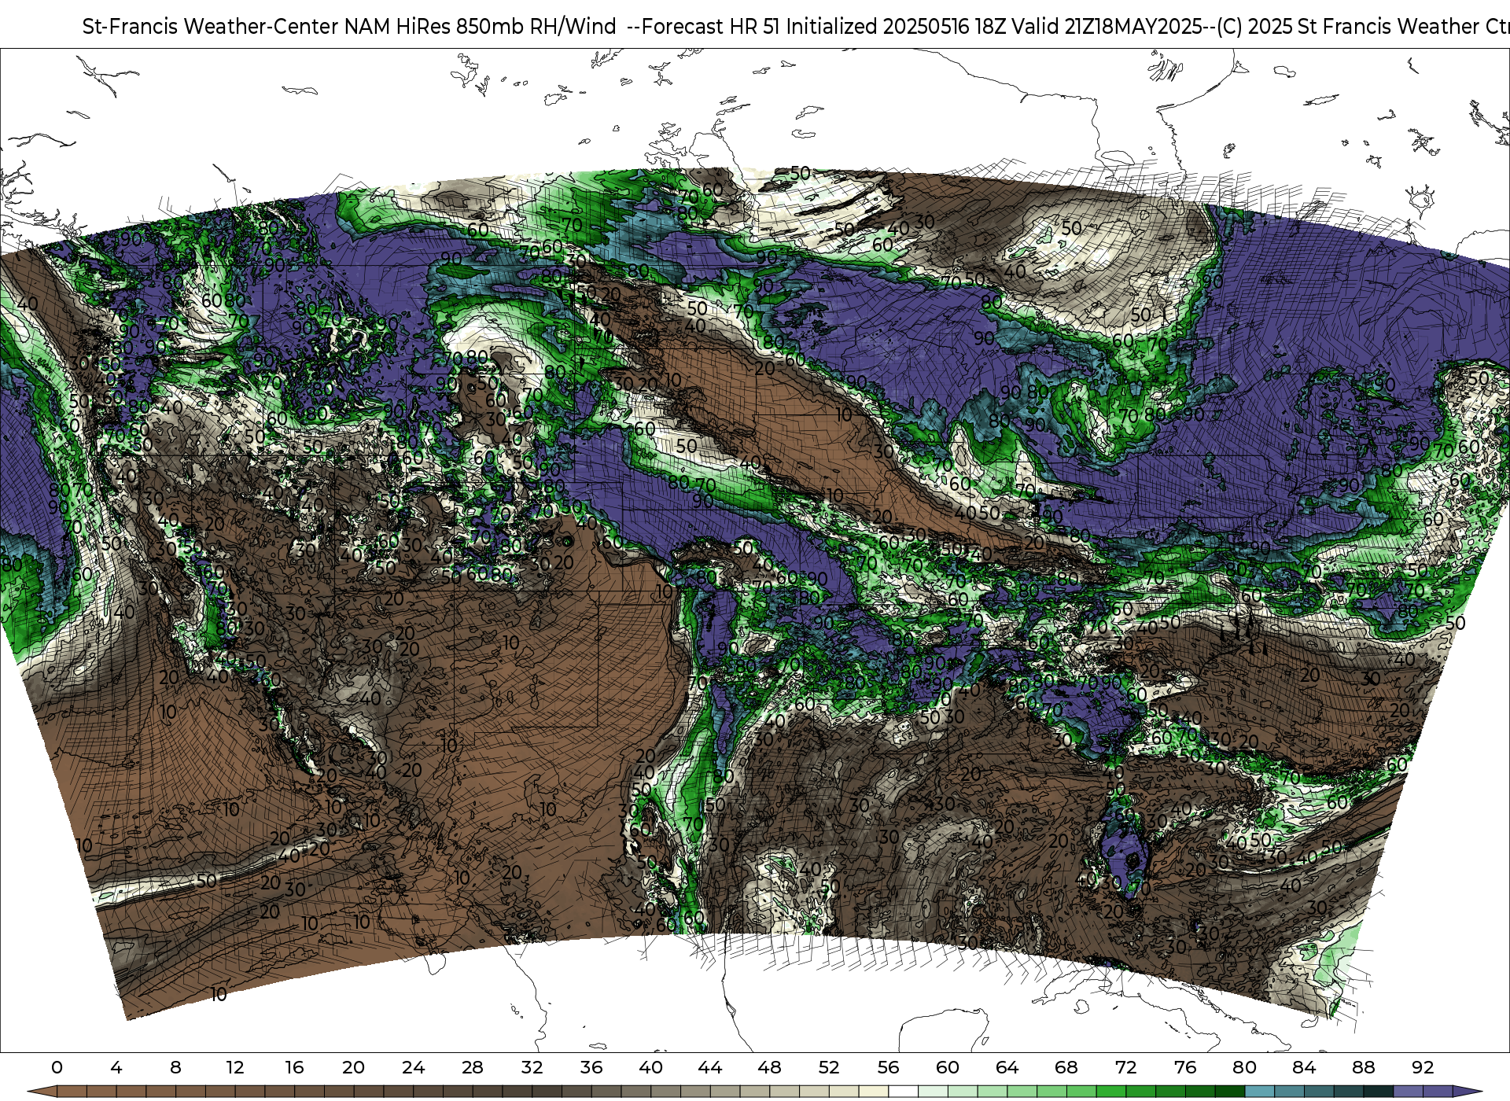The width and height of the screenshot is (1510, 1101).
Task: Click the colorbar label 8
Action: [x=175, y=1067]
